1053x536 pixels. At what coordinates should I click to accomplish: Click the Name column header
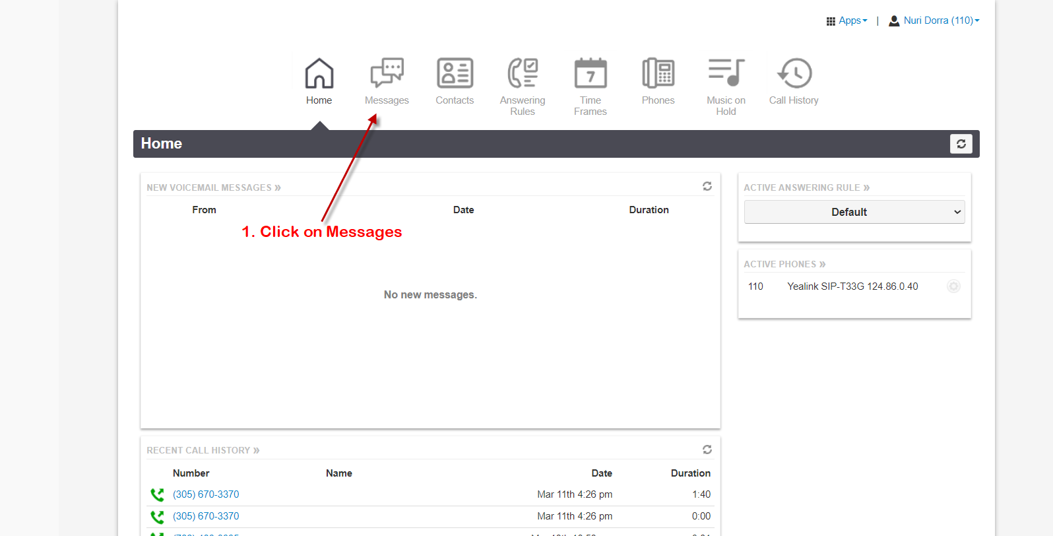point(339,473)
